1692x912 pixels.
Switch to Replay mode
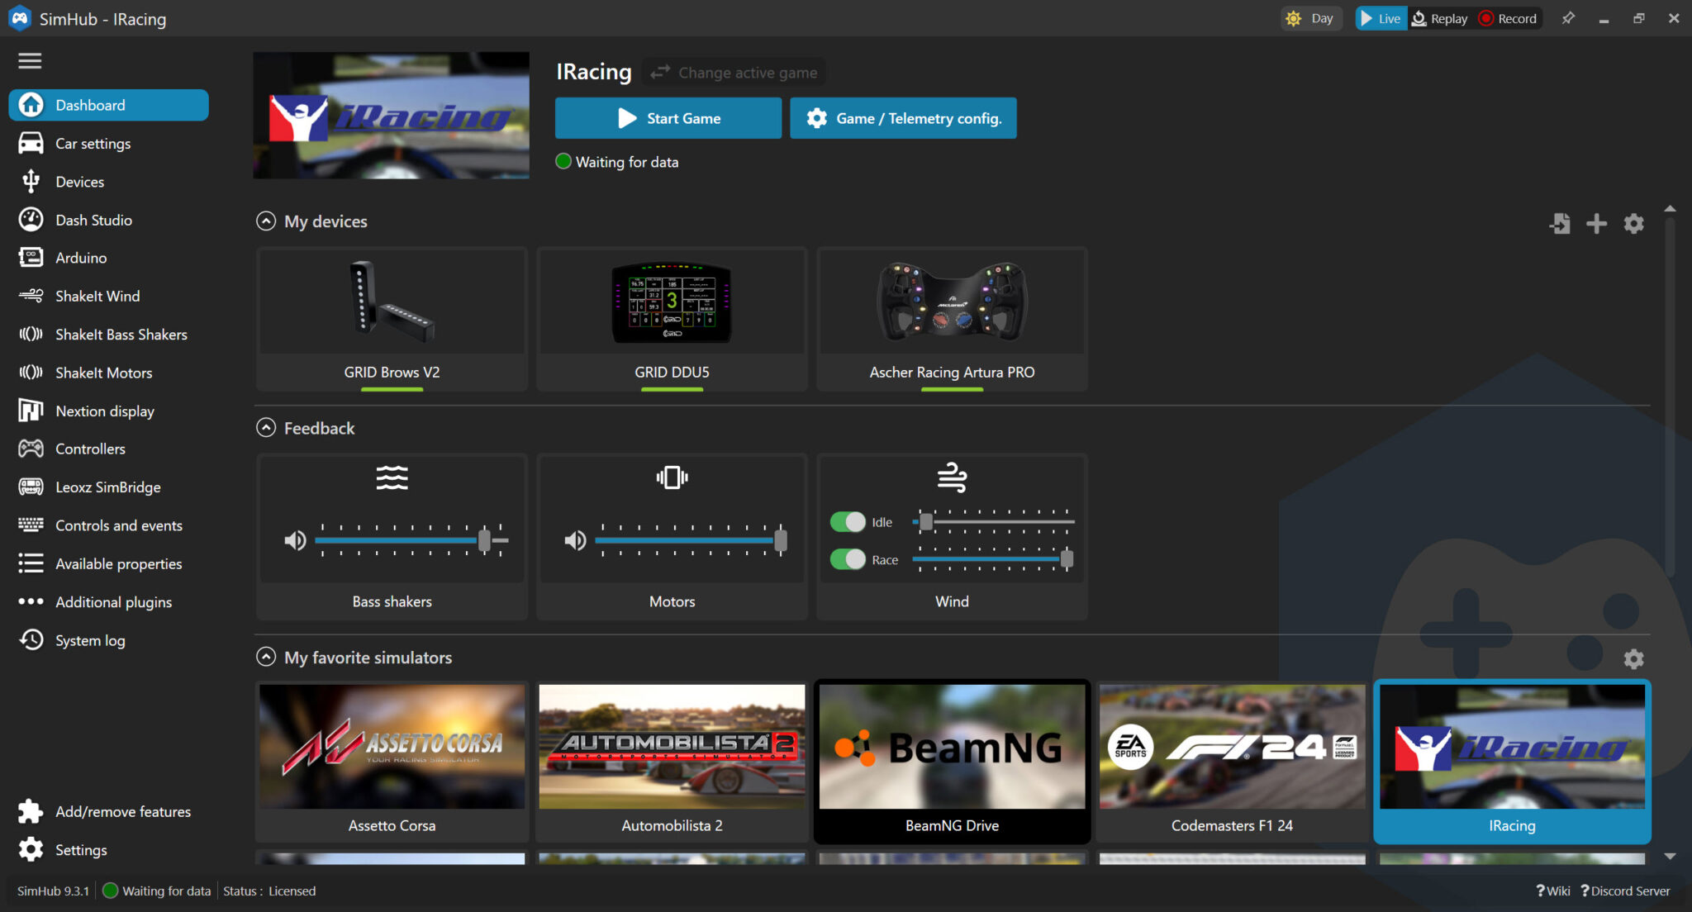(1439, 17)
